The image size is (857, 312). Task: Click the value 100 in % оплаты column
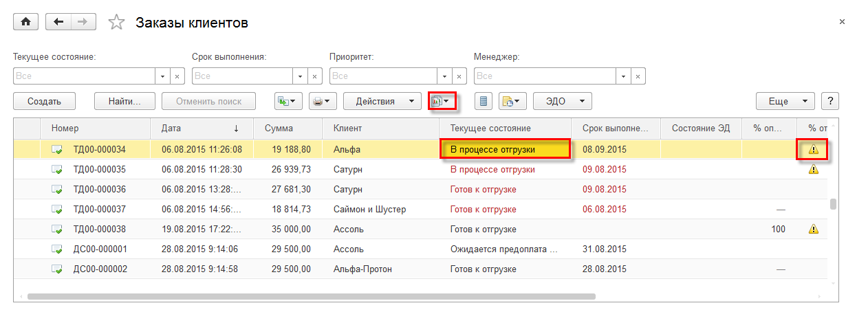point(778,229)
